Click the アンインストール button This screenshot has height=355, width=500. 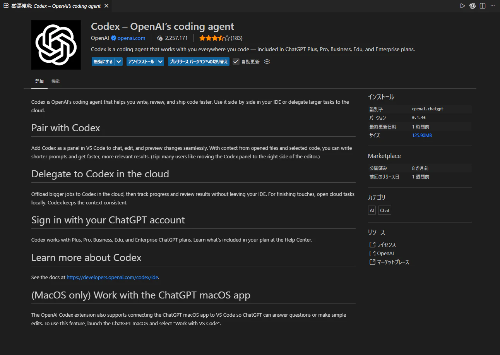tap(141, 62)
